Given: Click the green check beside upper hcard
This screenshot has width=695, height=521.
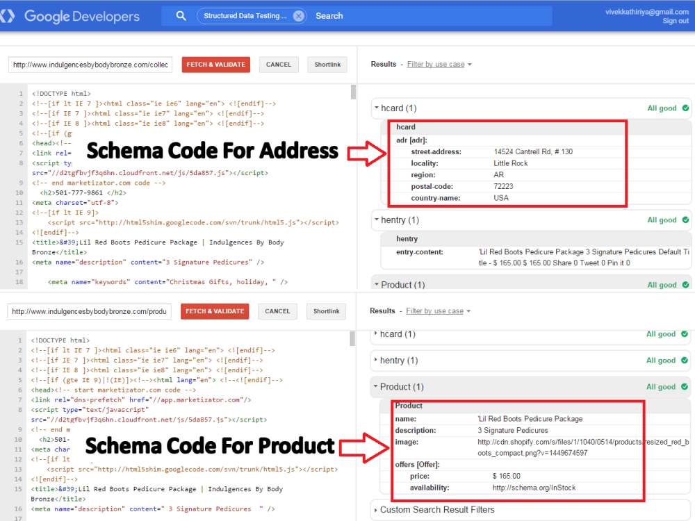Looking at the screenshot, I should coord(686,108).
